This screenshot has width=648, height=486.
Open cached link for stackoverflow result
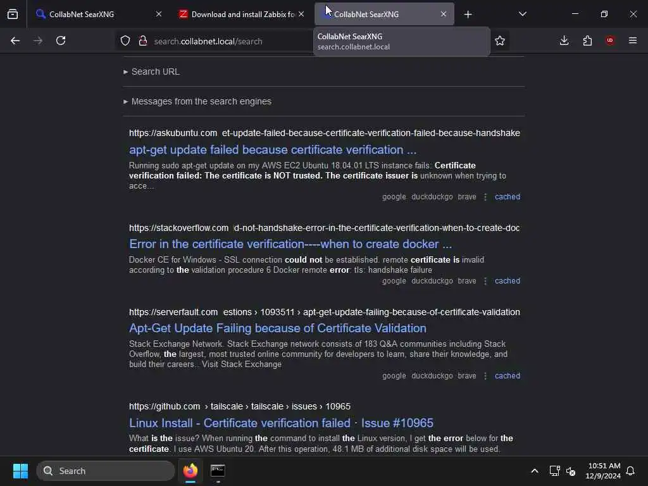(x=508, y=280)
